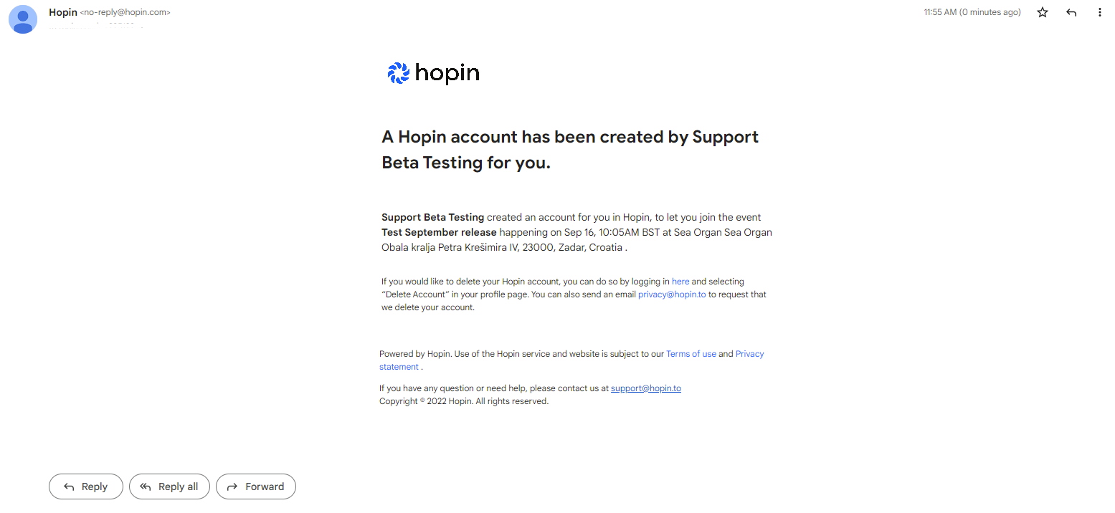
Task: Click the support@hopin.to contact link
Action: tap(646, 388)
